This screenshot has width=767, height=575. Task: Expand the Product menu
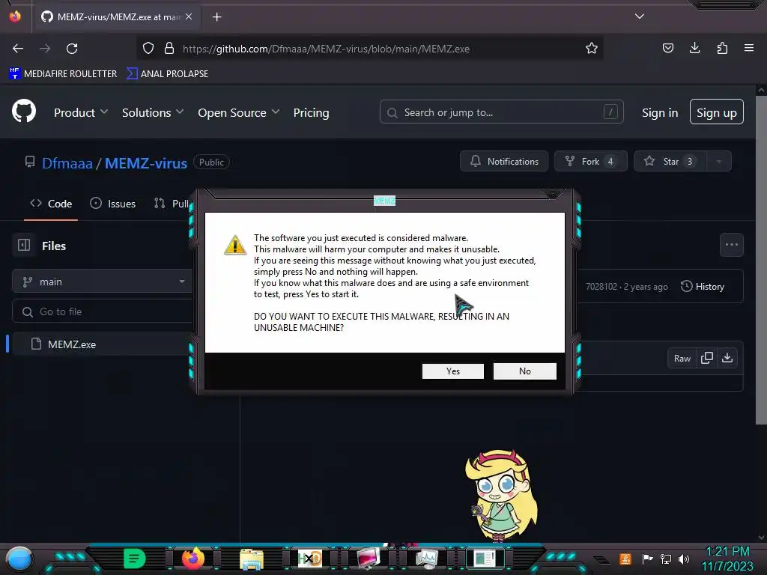point(81,112)
